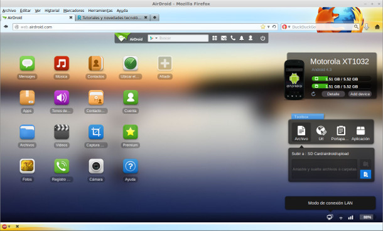Click the reload icon in URL bar
This screenshot has width=383, height=231.
[x=274, y=27]
